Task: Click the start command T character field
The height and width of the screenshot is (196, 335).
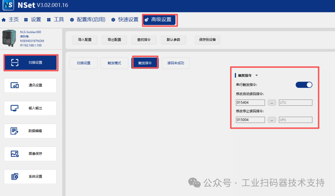Action: [296, 102]
